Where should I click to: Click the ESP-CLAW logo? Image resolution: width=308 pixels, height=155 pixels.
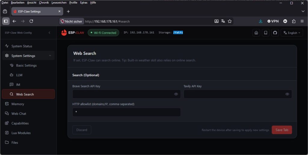72,33
